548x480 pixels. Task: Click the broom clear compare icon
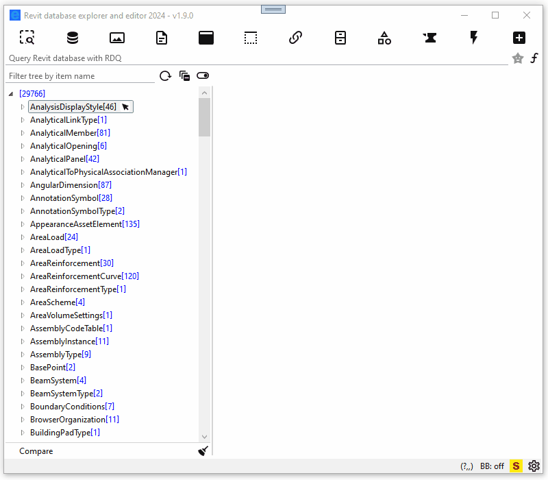(203, 451)
